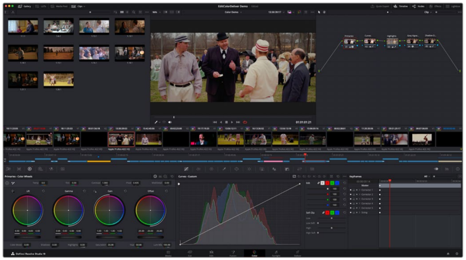
Task: Switch gallery to grid thumbnail view
Action: [122, 12]
